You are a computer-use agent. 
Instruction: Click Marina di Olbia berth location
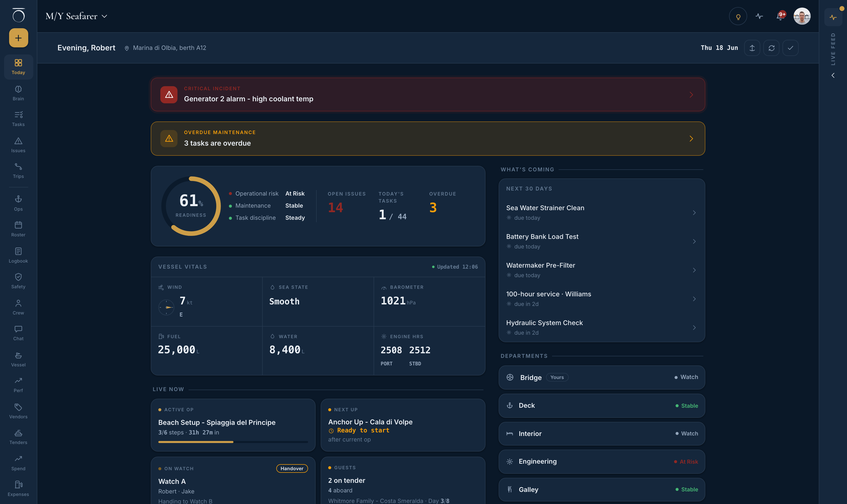coord(165,48)
